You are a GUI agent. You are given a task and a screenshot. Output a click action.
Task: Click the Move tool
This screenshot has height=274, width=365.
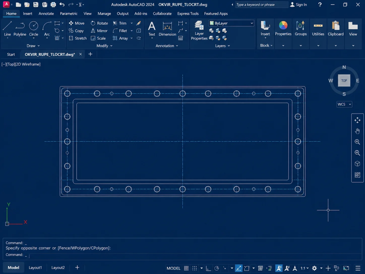tap(77, 23)
